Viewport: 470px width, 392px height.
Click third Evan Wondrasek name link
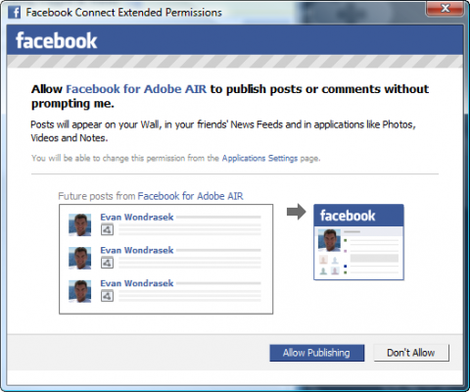click(137, 283)
